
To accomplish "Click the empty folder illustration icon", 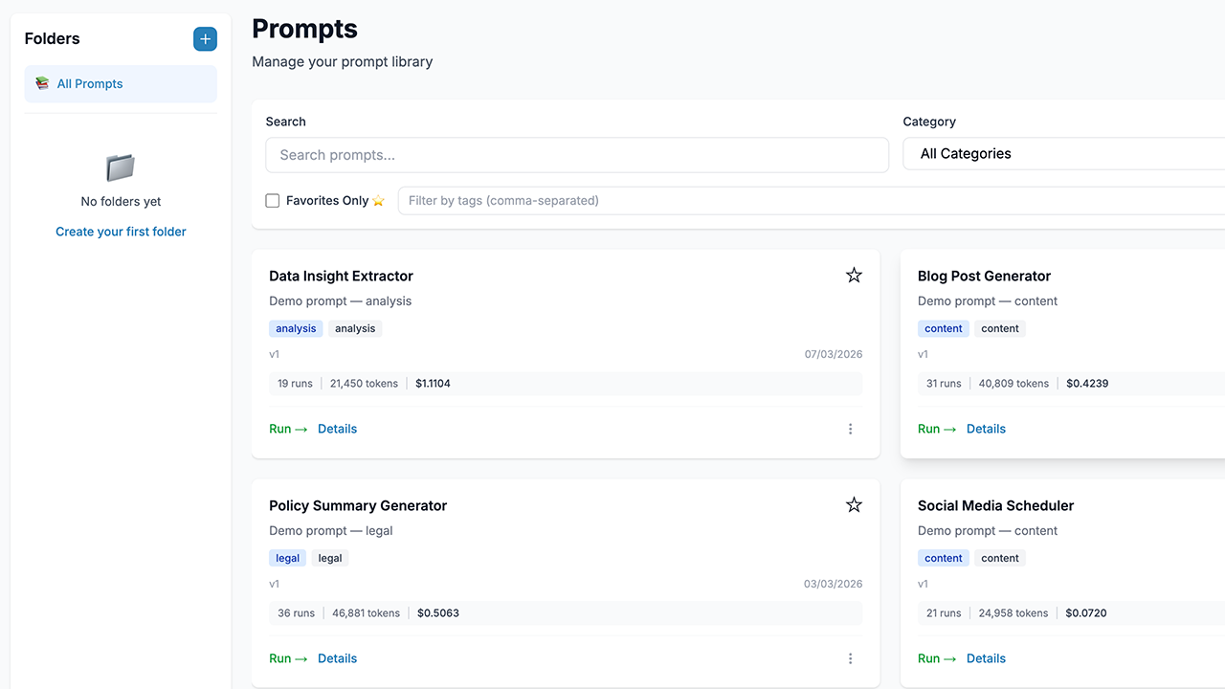I will pos(121,168).
